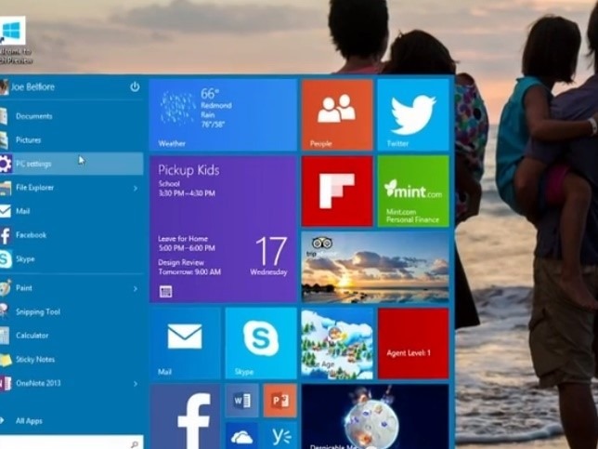
Task: Open the Twitter tile
Action: pos(413,115)
